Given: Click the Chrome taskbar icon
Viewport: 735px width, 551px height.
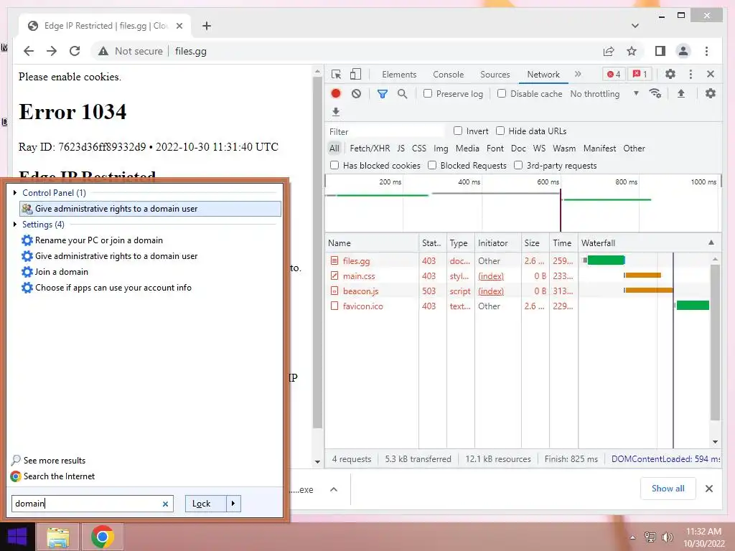Looking at the screenshot, I should point(103,537).
